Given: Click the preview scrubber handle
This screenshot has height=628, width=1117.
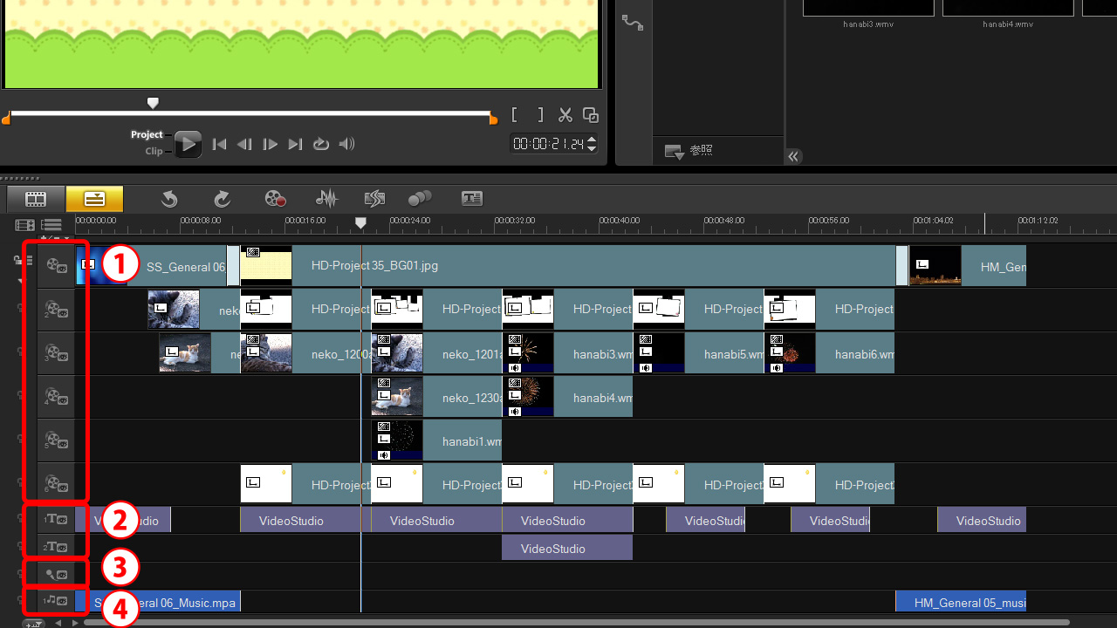Looking at the screenshot, I should [x=153, y=103].
